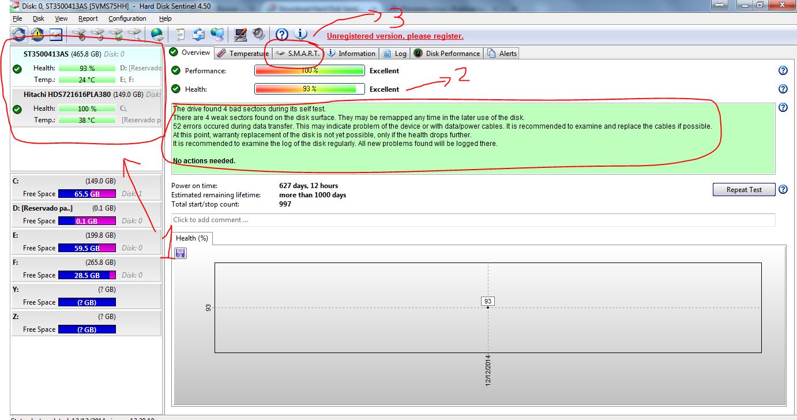The image size is (797, 420).
Task: Click the blue info bubble toolbar icon
Action: 300,35
